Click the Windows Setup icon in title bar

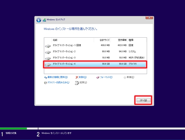[x=44, y=20]
